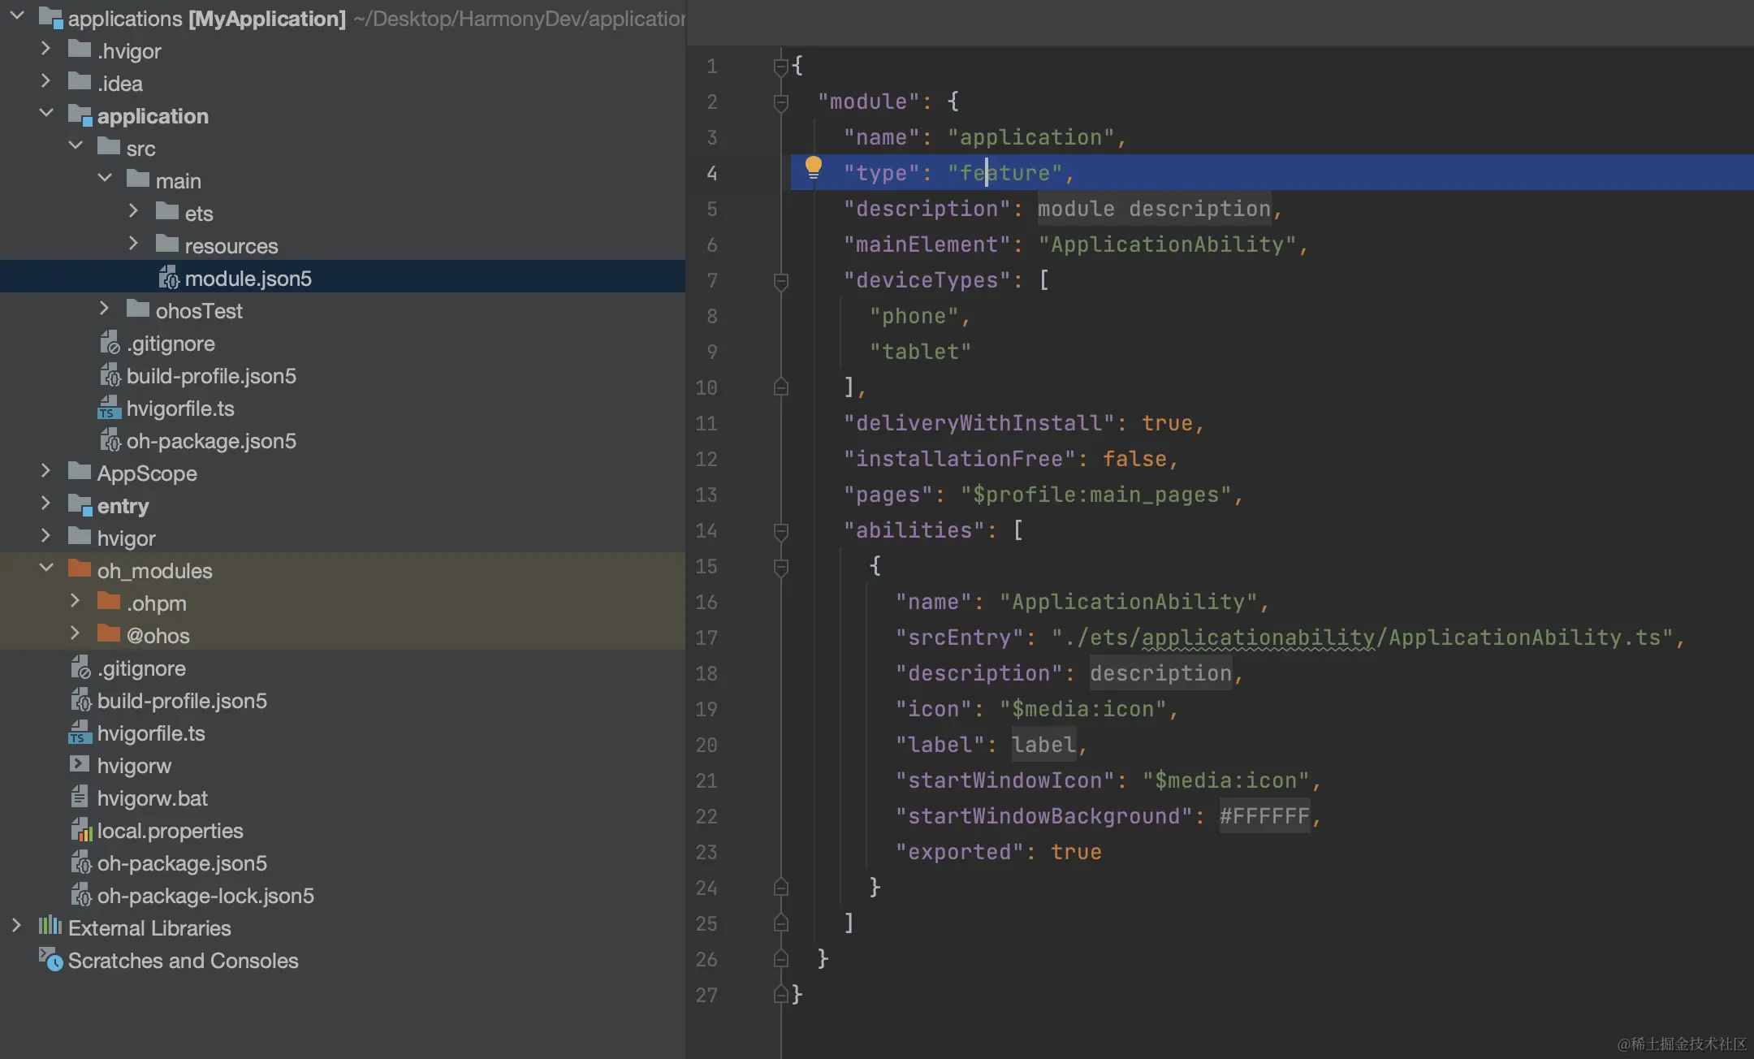Toggle the fold marker at abilities array
The width and height of the screenshot is (1754, 1059).
pos(781,531)
